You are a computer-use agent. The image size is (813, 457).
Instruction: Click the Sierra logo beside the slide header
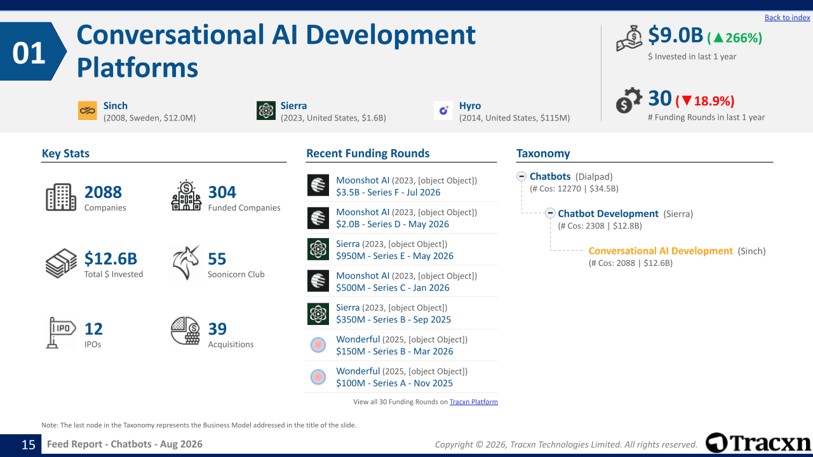tap(266, 110)
